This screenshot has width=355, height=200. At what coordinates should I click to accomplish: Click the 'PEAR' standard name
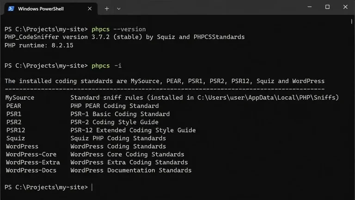[x=13, y=106]
